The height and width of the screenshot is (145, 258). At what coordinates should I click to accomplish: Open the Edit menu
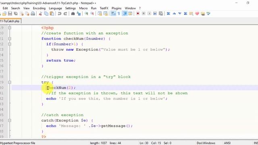click(5, 8)
